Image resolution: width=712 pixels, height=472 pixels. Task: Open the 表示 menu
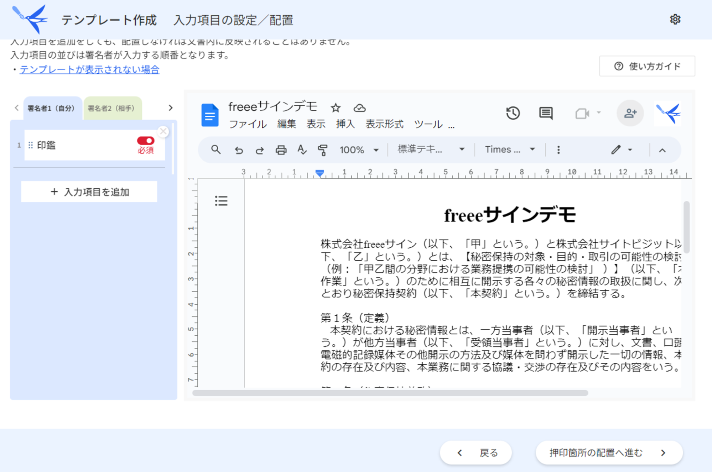(x=316, y=124)
